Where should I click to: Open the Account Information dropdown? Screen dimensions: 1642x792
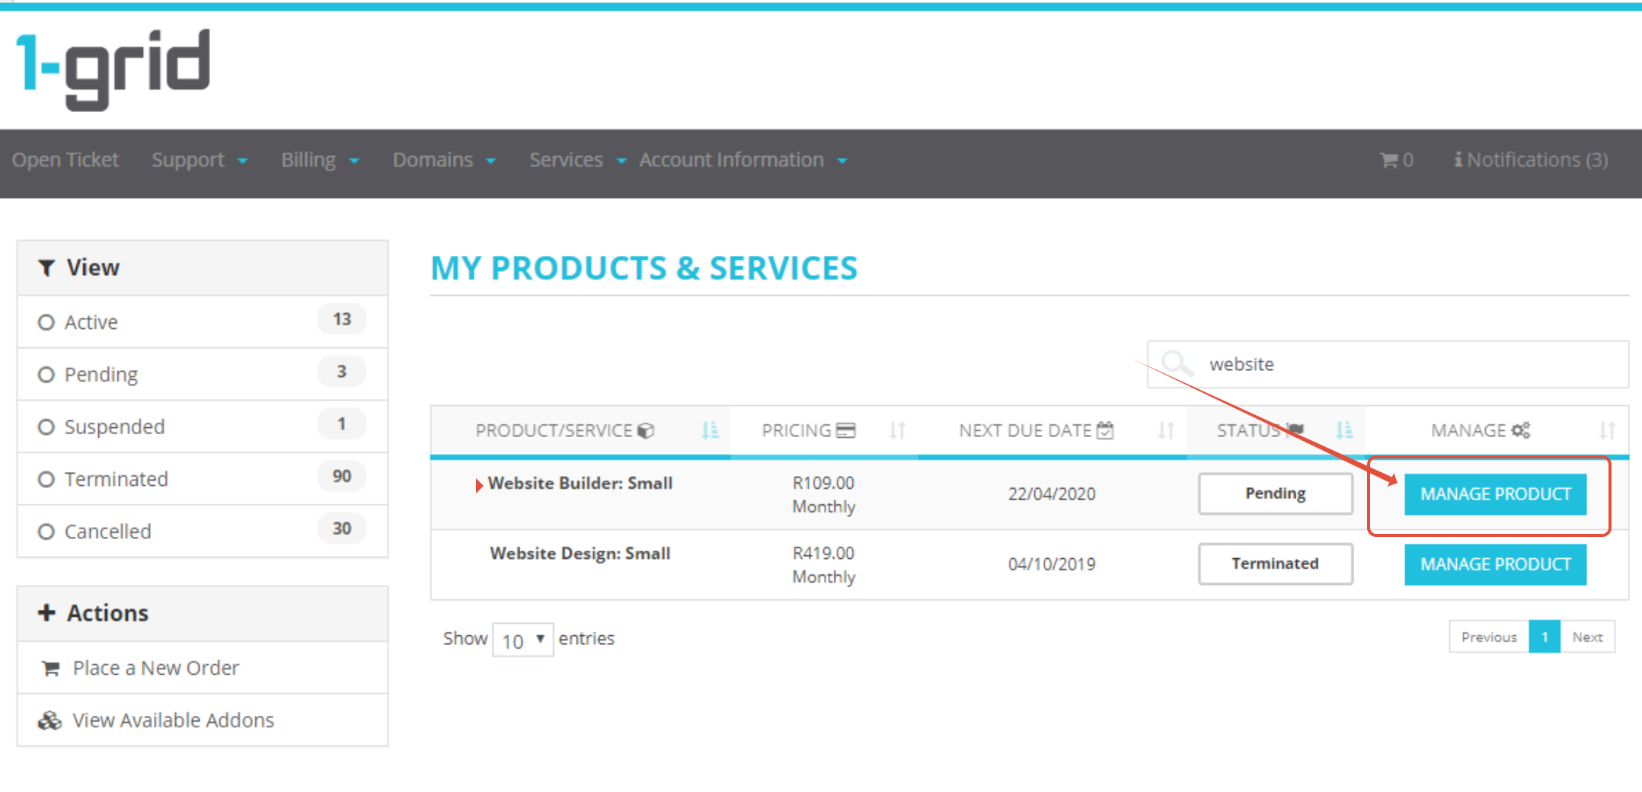tap(743, 160)
